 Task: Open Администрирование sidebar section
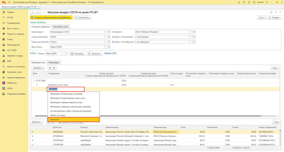pos(16,78)
